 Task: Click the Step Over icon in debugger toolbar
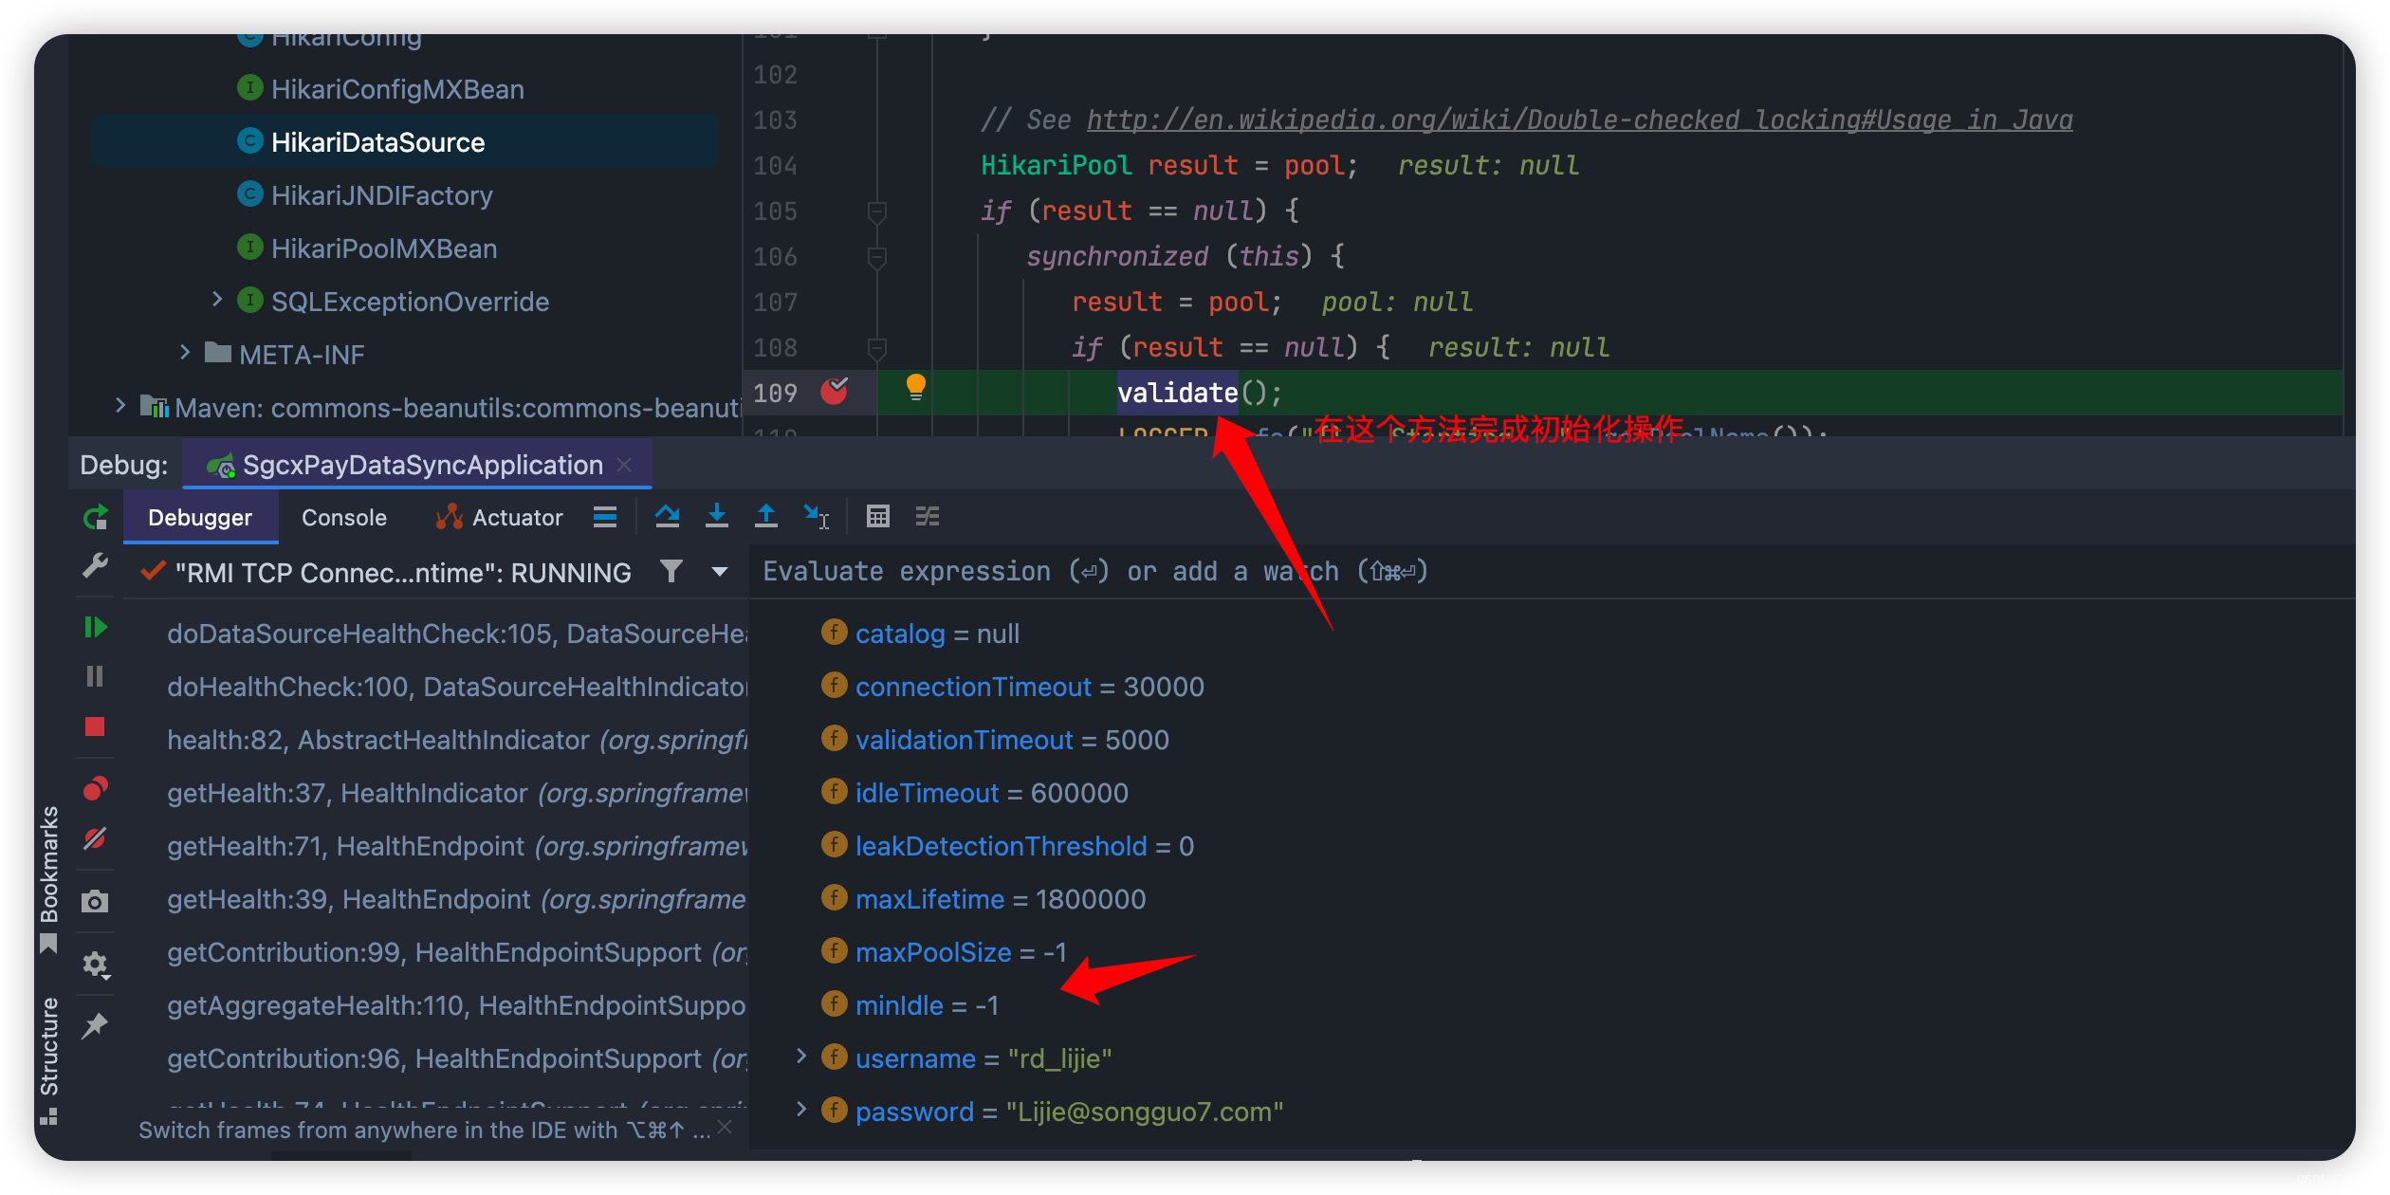click(x=665, y=518)
